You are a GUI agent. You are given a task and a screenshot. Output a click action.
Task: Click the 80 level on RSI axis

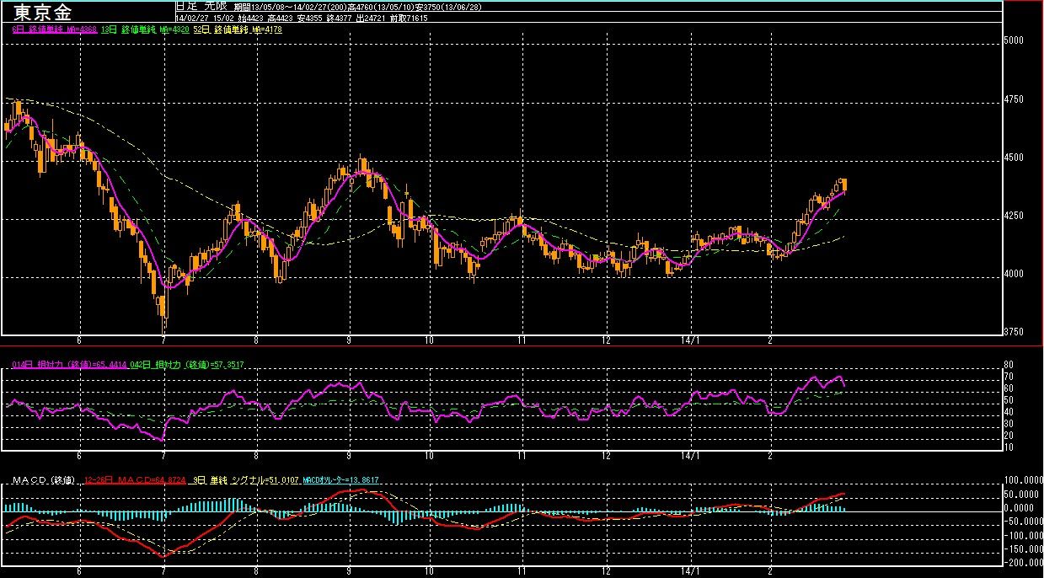coord(1009,365)
